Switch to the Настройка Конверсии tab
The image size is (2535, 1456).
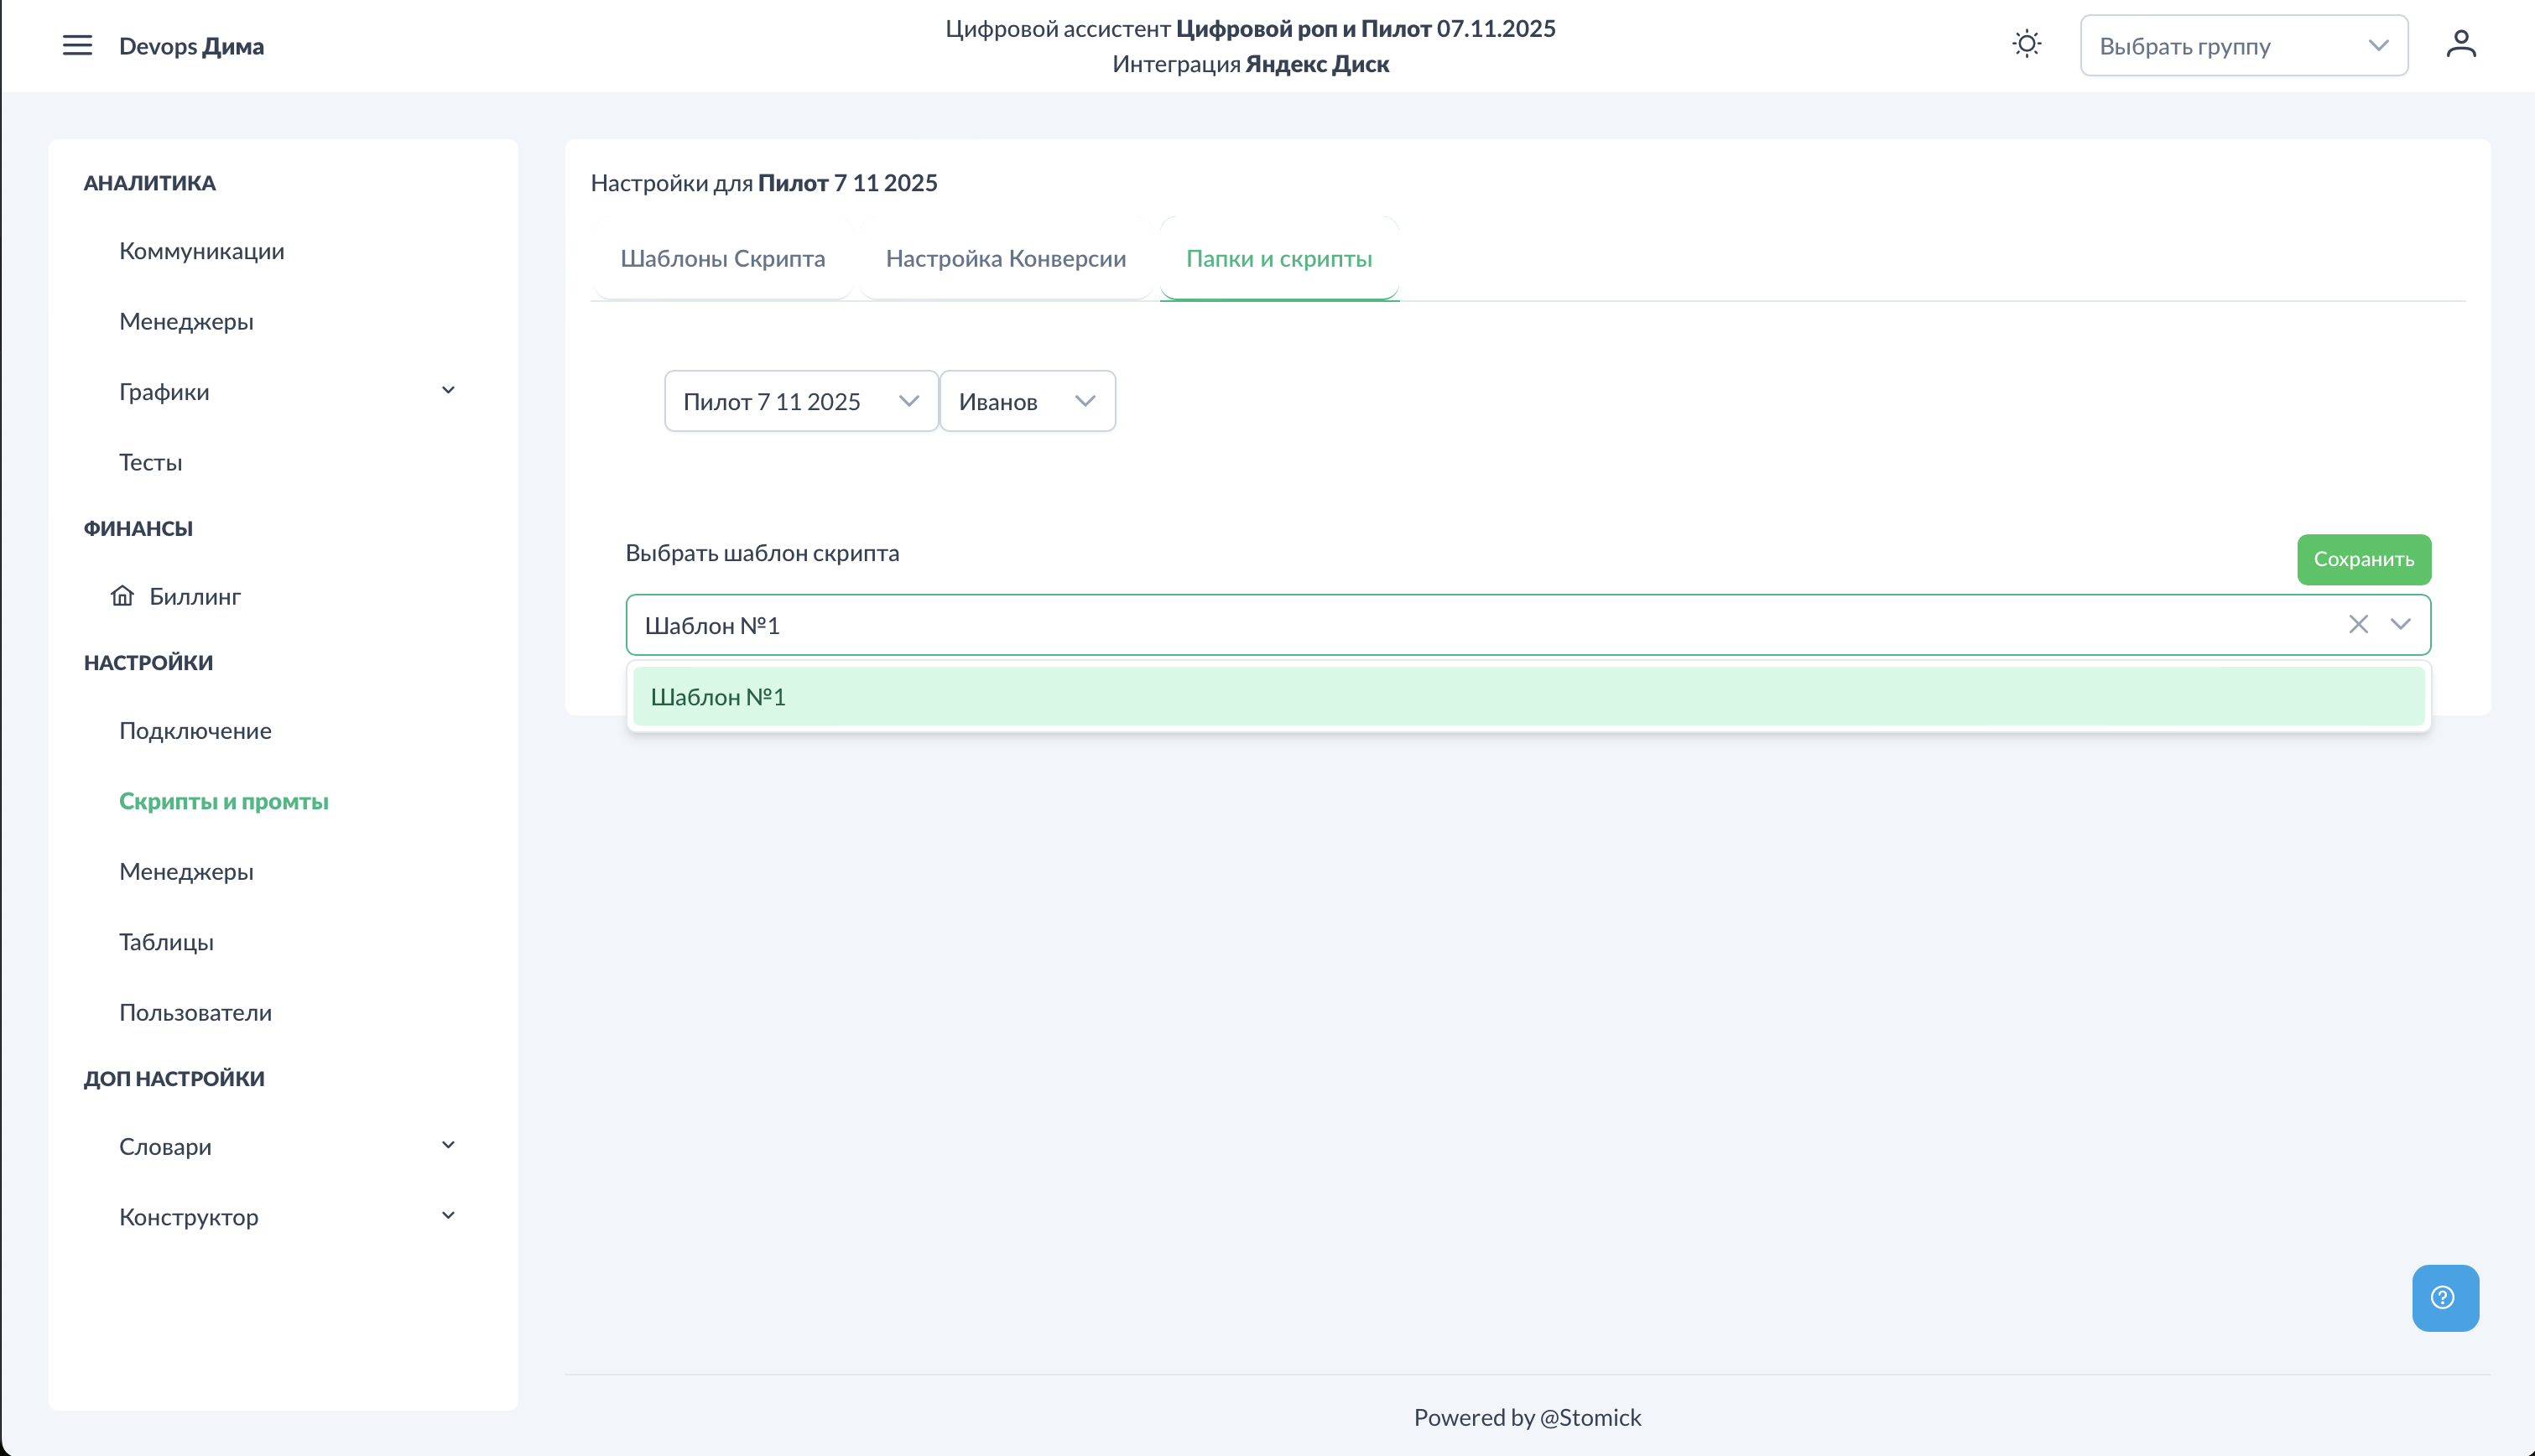pyautogui.click(x=1005, y=258)
